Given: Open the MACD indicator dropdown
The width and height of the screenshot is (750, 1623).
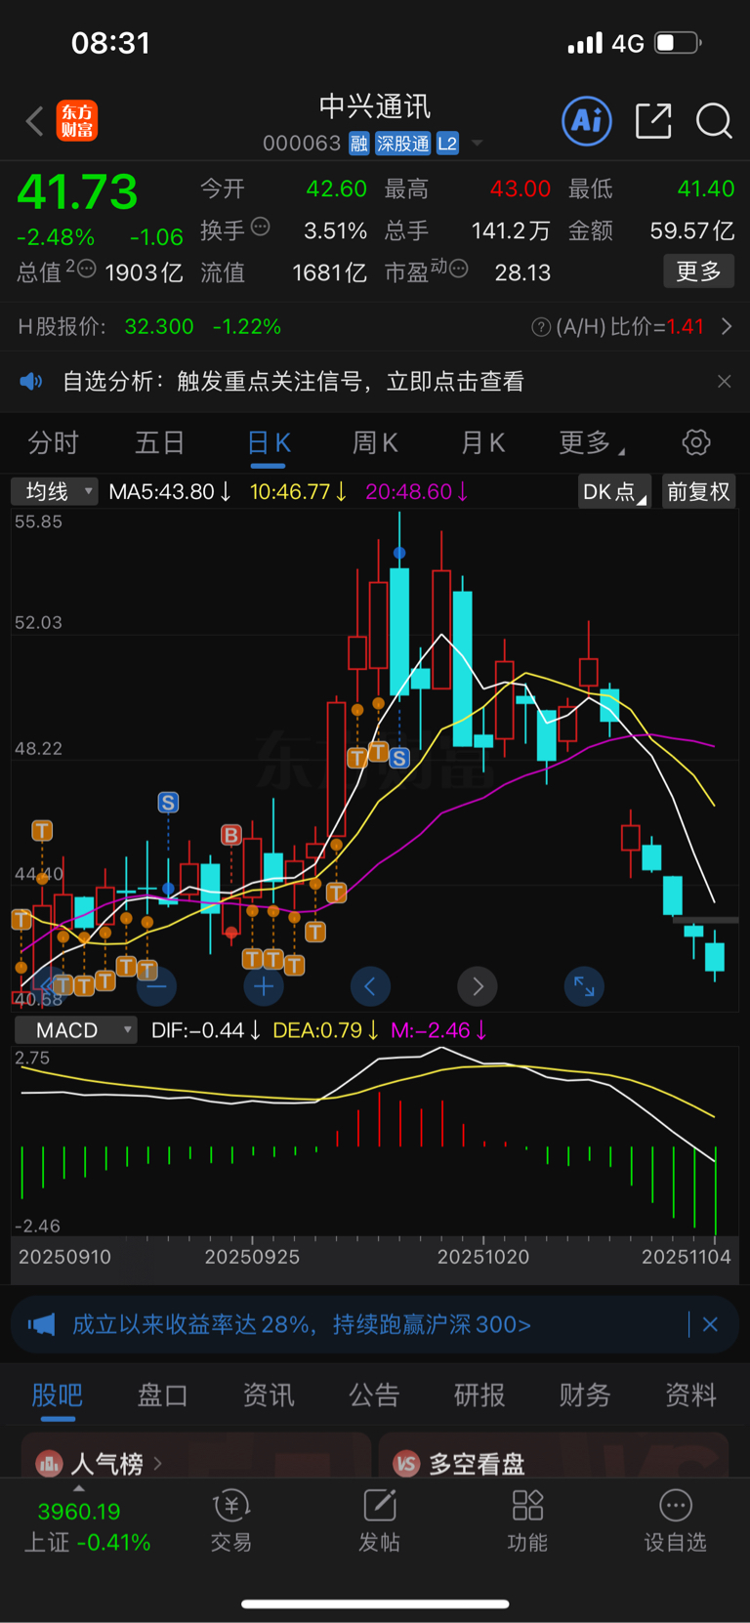Looking at the screenshot, I should pyautogui.click(x=75, y=1030).
